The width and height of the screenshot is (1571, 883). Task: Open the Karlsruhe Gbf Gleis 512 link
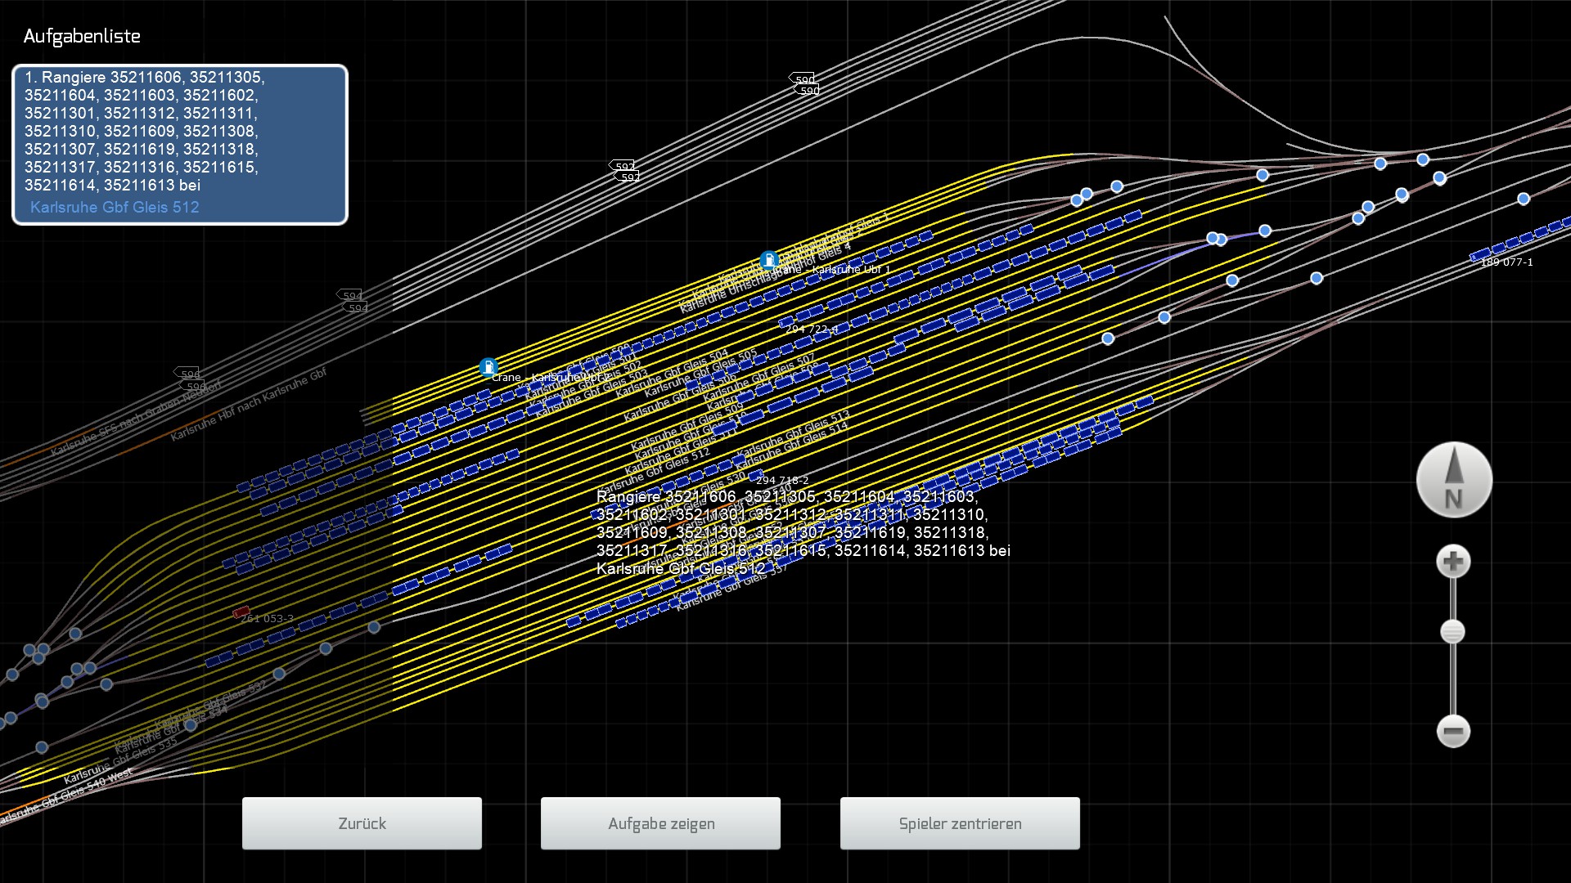click(x=115, y=208)
